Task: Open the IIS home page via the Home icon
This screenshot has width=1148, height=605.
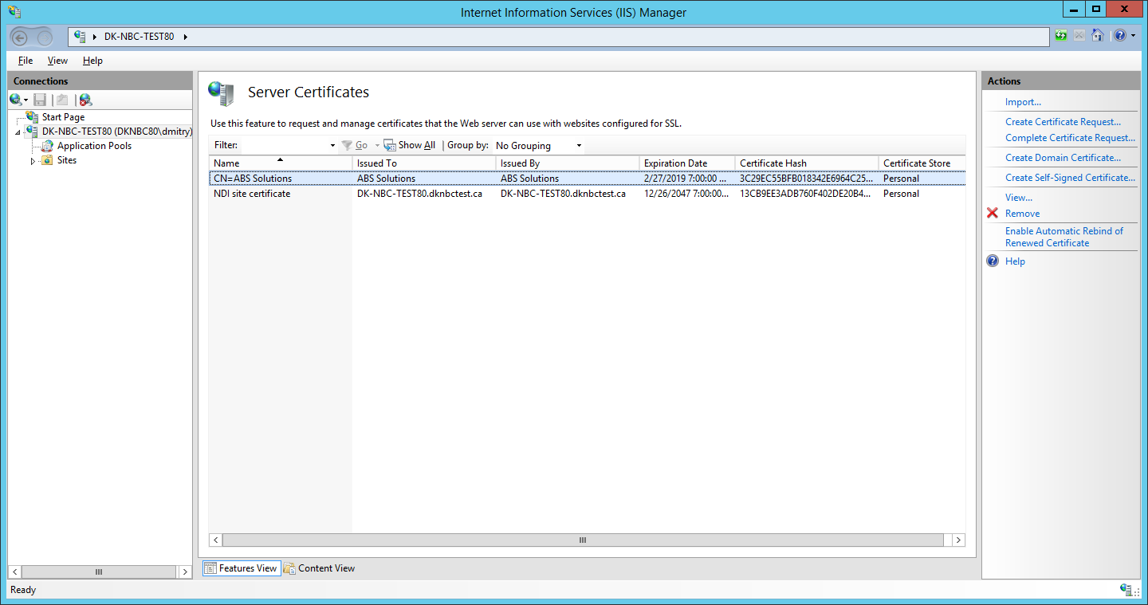Action: (x=1099, y=36)
